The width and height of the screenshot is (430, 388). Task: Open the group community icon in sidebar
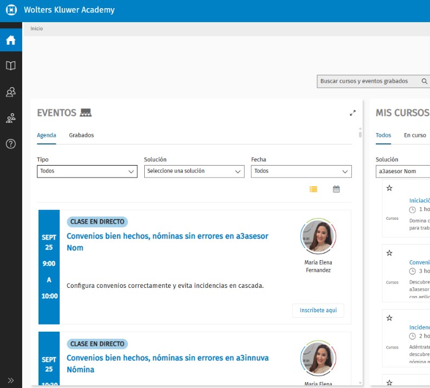point(11,118)
